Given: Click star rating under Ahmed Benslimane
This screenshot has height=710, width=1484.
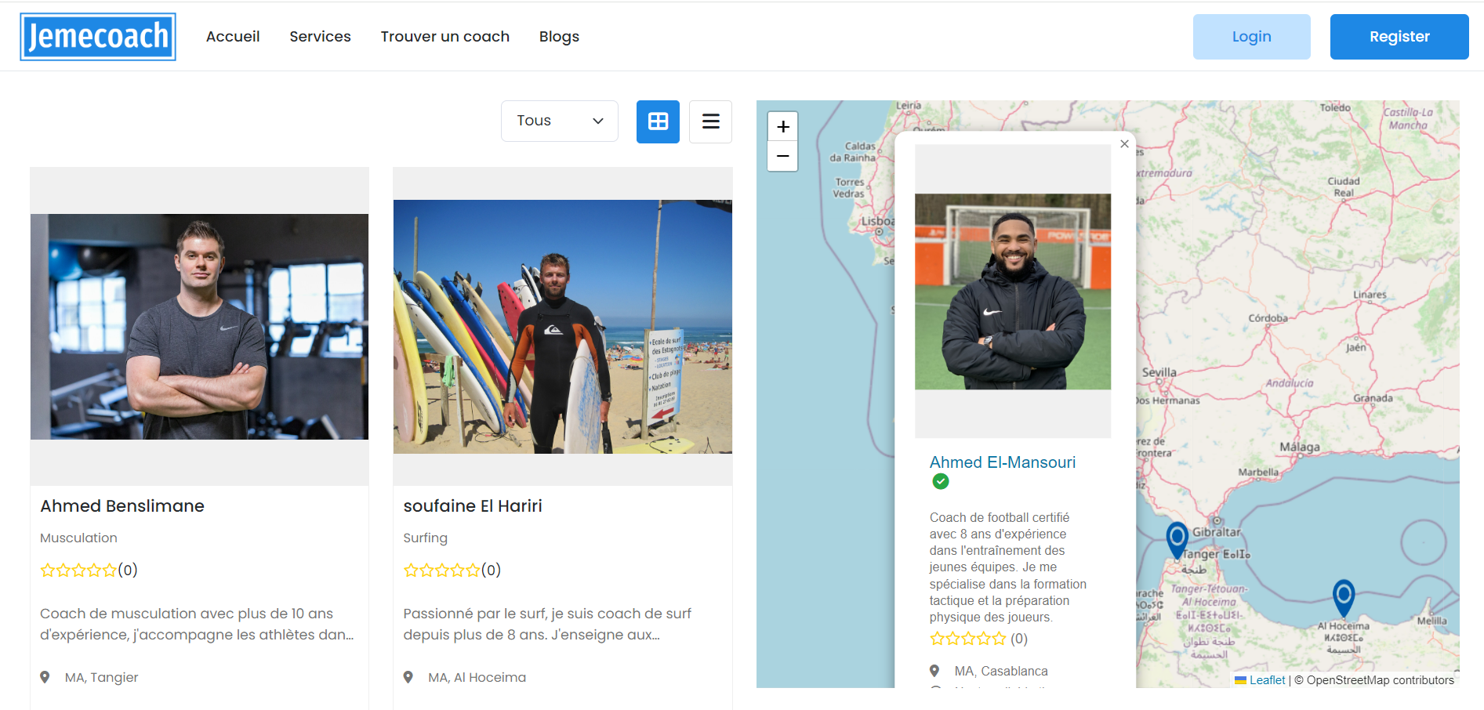Looking at the screenshot, I should tap(78, 571).
